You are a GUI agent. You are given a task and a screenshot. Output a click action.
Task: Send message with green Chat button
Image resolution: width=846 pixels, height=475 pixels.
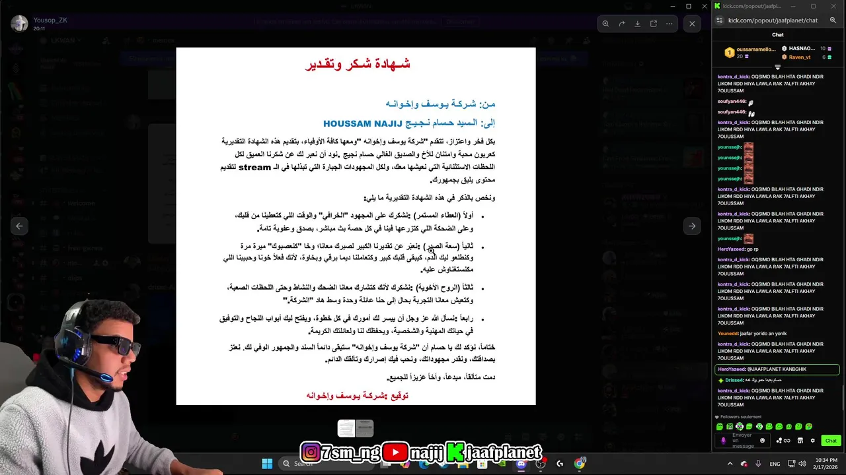click(x=831, y=441)
